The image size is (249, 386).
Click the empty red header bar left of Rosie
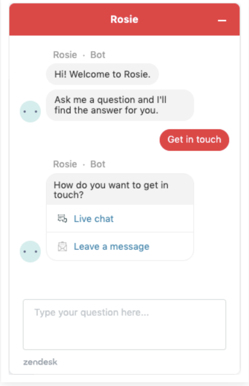pyautogui.click(x=56, y=19)
